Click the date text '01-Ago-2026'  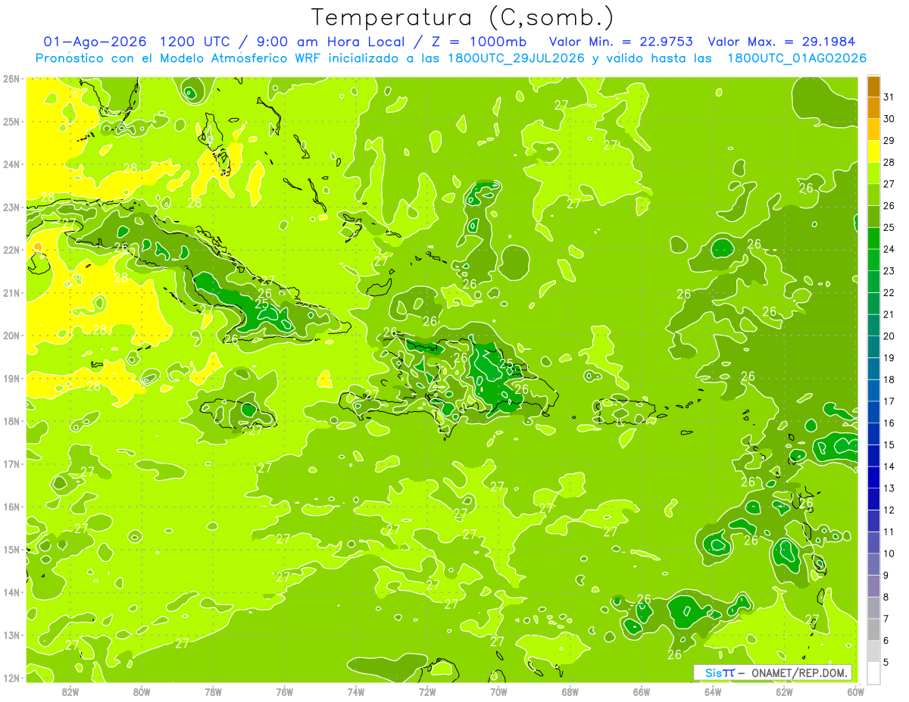click(96, 42)
